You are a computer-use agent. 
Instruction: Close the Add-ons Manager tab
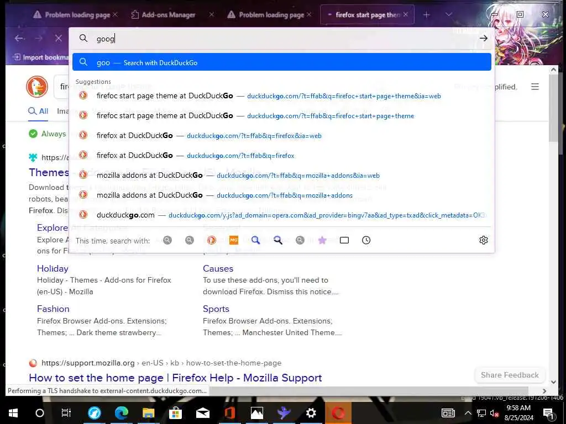pos(212,14)
